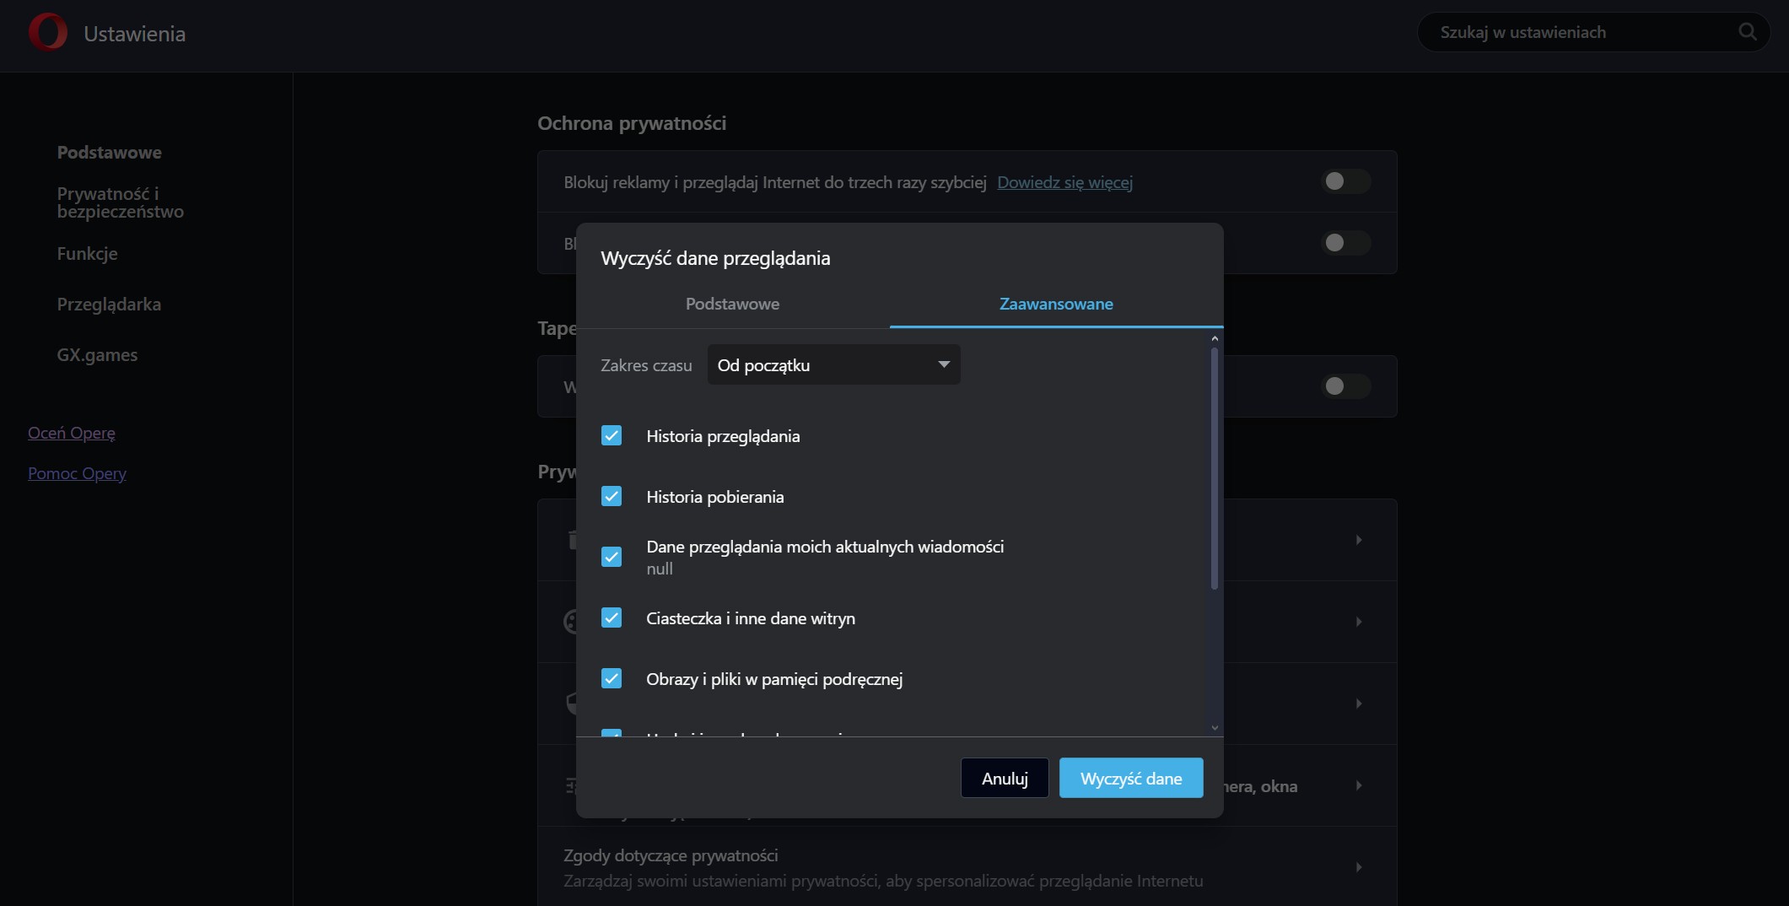Open Prywatność i bezpieczeństwo in sidebar
This screenshot has height=906, width=1789.
[120, 202]
